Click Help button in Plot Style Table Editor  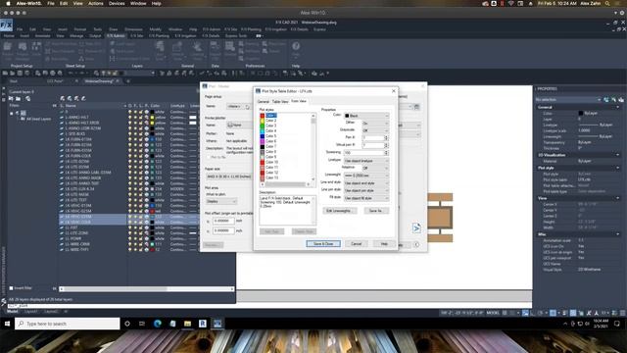(384, 244)
